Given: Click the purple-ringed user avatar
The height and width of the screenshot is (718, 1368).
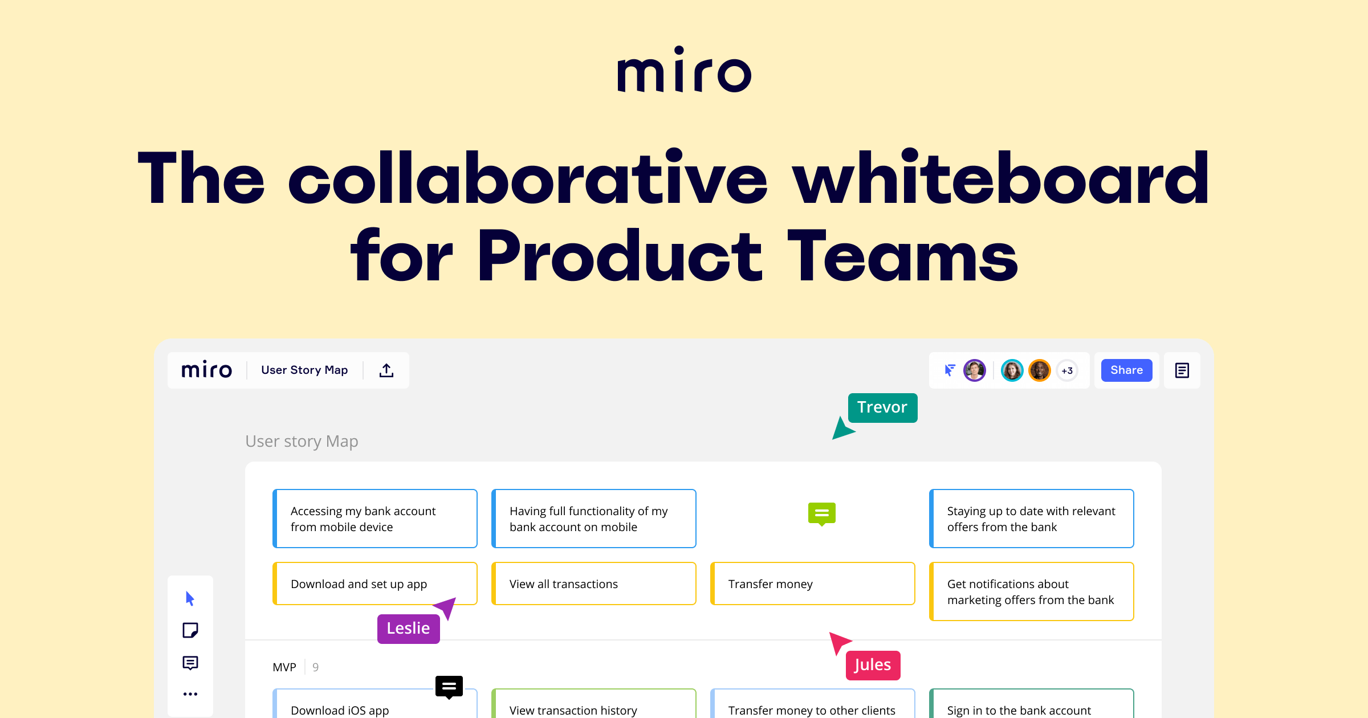Looking at the screenshot, I should click(x=975, y=370).
